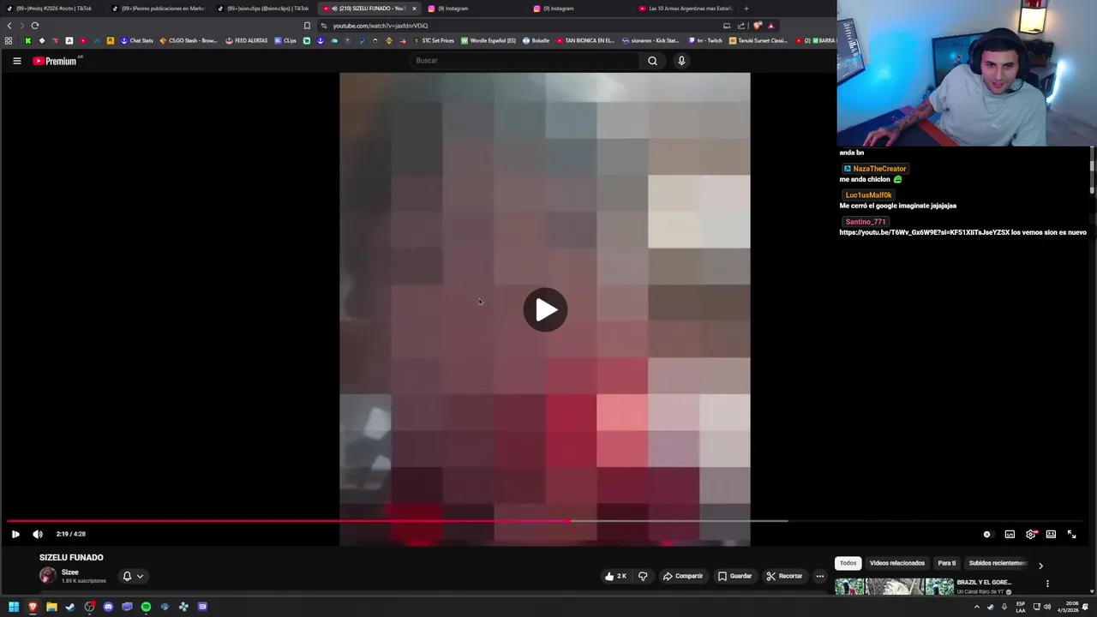Open Brave browser from the taskbar
This screenshot has height=617, width=1097.
coord(33,607)
